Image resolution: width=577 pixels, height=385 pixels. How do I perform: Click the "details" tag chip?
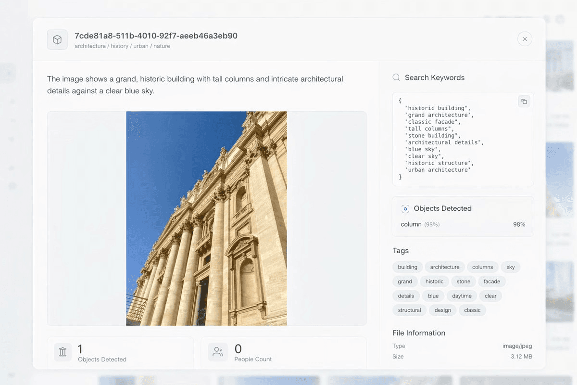click(406, 296)
